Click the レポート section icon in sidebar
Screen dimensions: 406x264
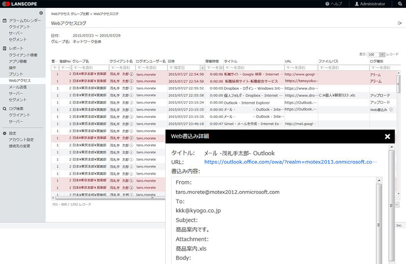[4, 49]
